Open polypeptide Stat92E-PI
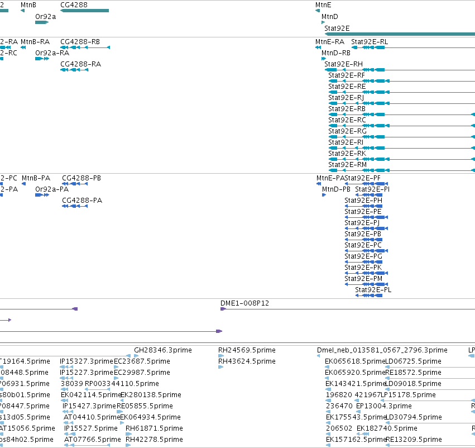 tap(372, 189)
